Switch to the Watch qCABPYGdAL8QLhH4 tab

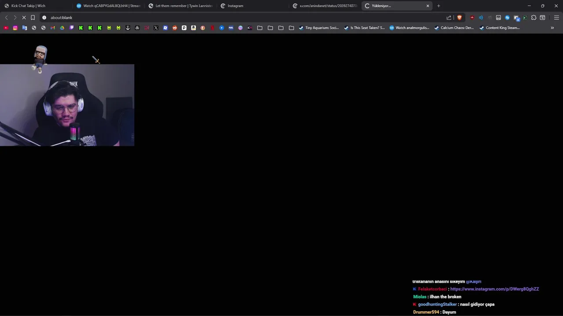tap(108, 6)
